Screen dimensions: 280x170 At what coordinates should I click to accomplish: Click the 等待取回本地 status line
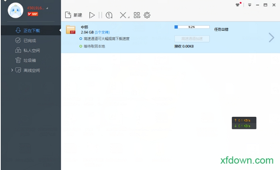coord(94,46)
